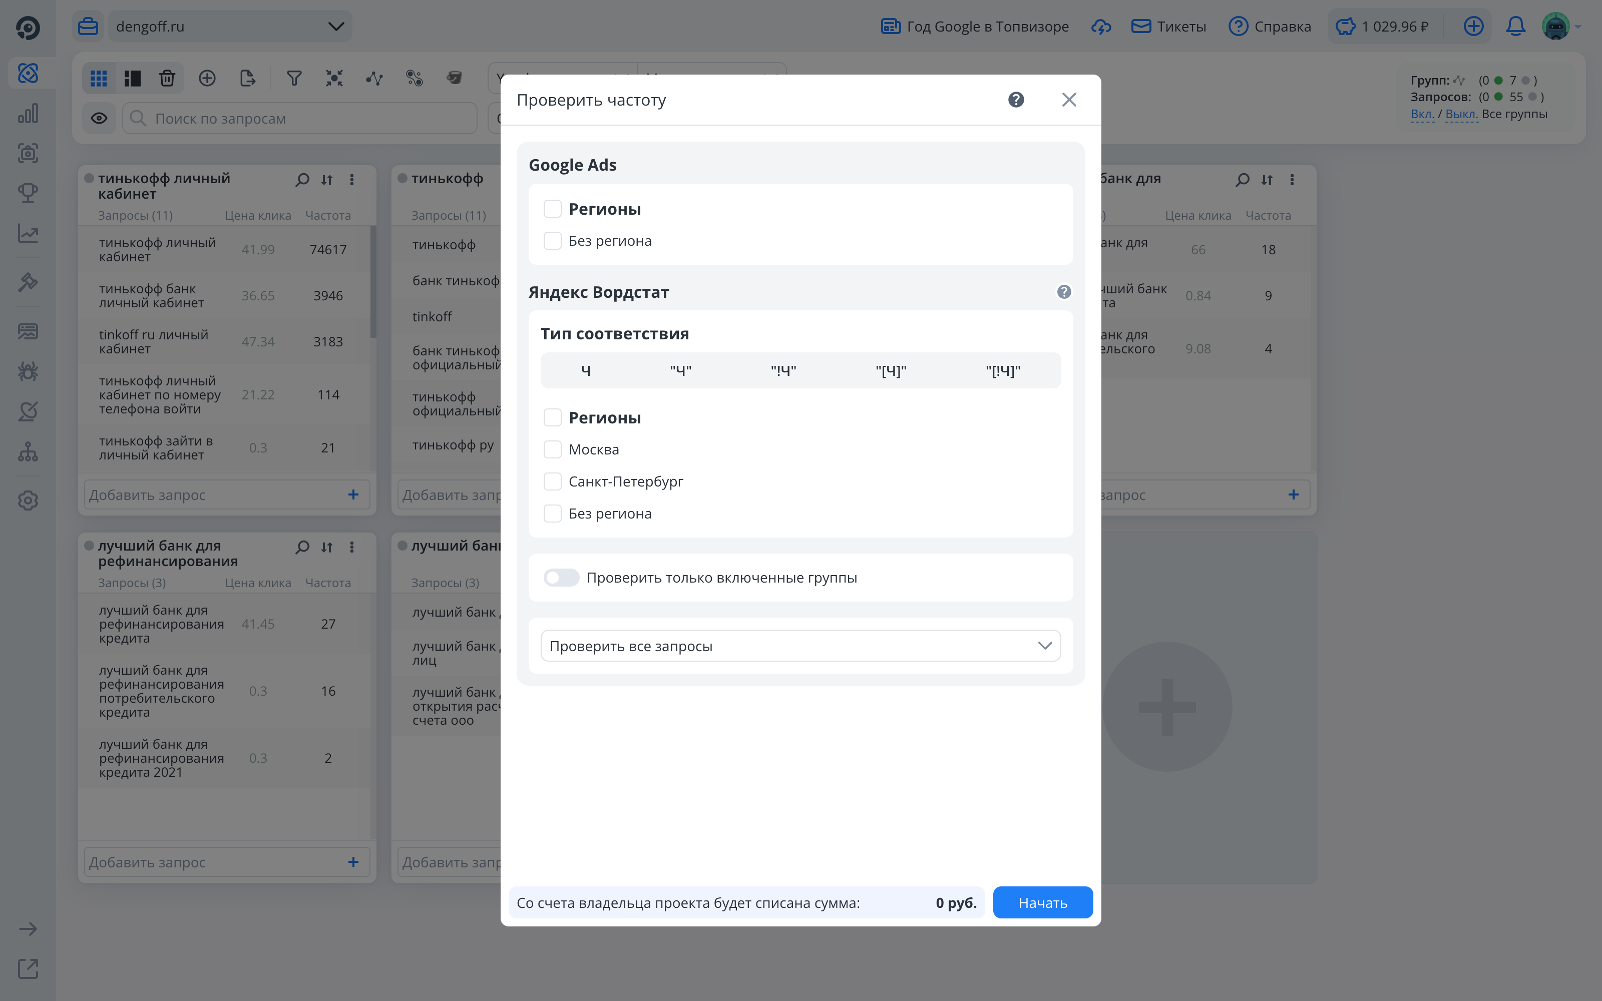Open the Topvisor logo home icon

(x=28, y=27)
